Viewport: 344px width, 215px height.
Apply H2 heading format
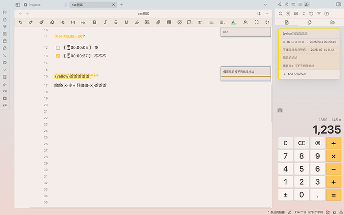pos(62,22)
